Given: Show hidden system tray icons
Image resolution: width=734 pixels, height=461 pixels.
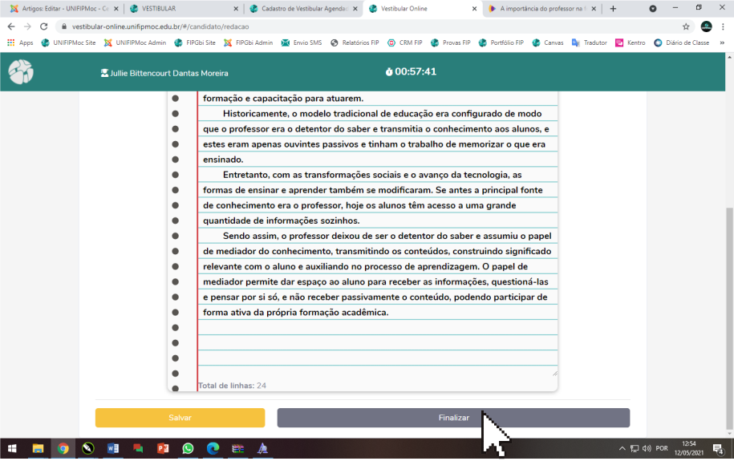Looking at the screenshot, I should [622, 448].
